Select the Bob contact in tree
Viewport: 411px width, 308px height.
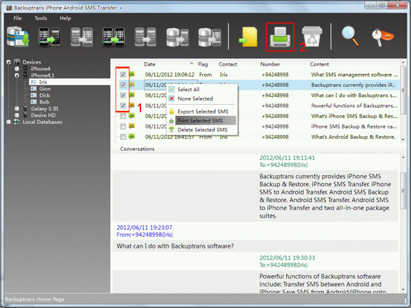point(45,102)
